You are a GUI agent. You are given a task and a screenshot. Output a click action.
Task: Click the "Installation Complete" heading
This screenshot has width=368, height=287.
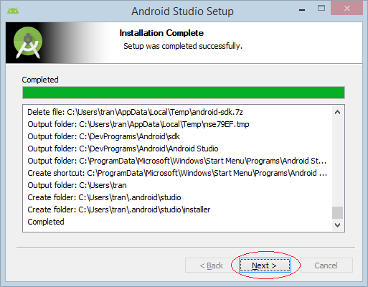click(161, 33)
